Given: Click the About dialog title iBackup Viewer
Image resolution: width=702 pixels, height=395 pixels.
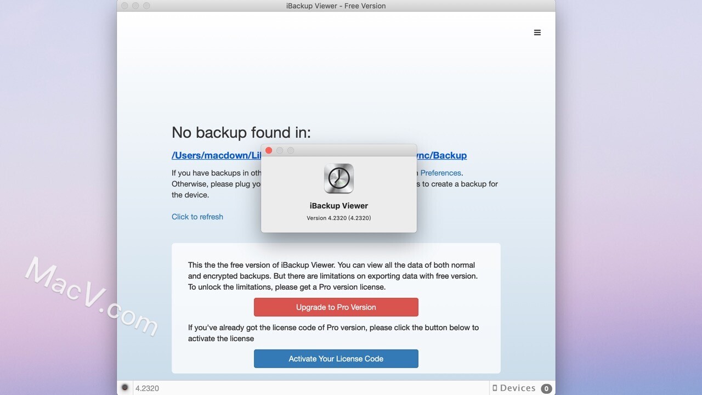Looking at the screenshot, I should tap(338, 206).
